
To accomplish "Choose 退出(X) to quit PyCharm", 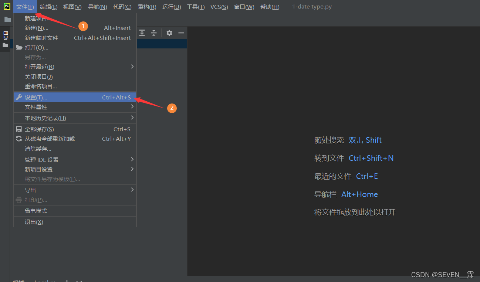I will (x=75, y=222).
